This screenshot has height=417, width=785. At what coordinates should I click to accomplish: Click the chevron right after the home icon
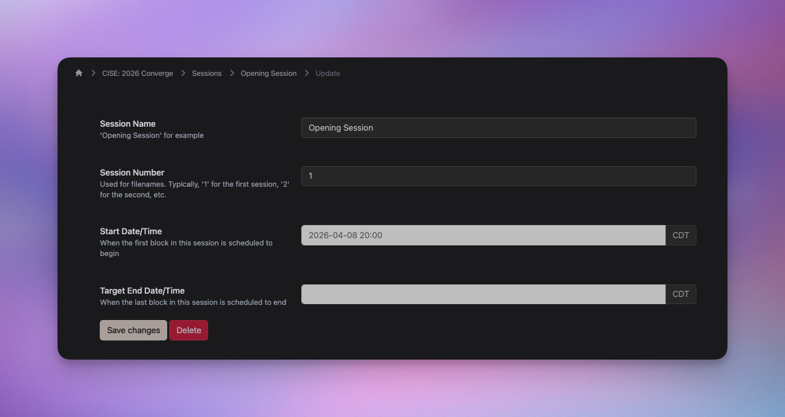[93, 73]
